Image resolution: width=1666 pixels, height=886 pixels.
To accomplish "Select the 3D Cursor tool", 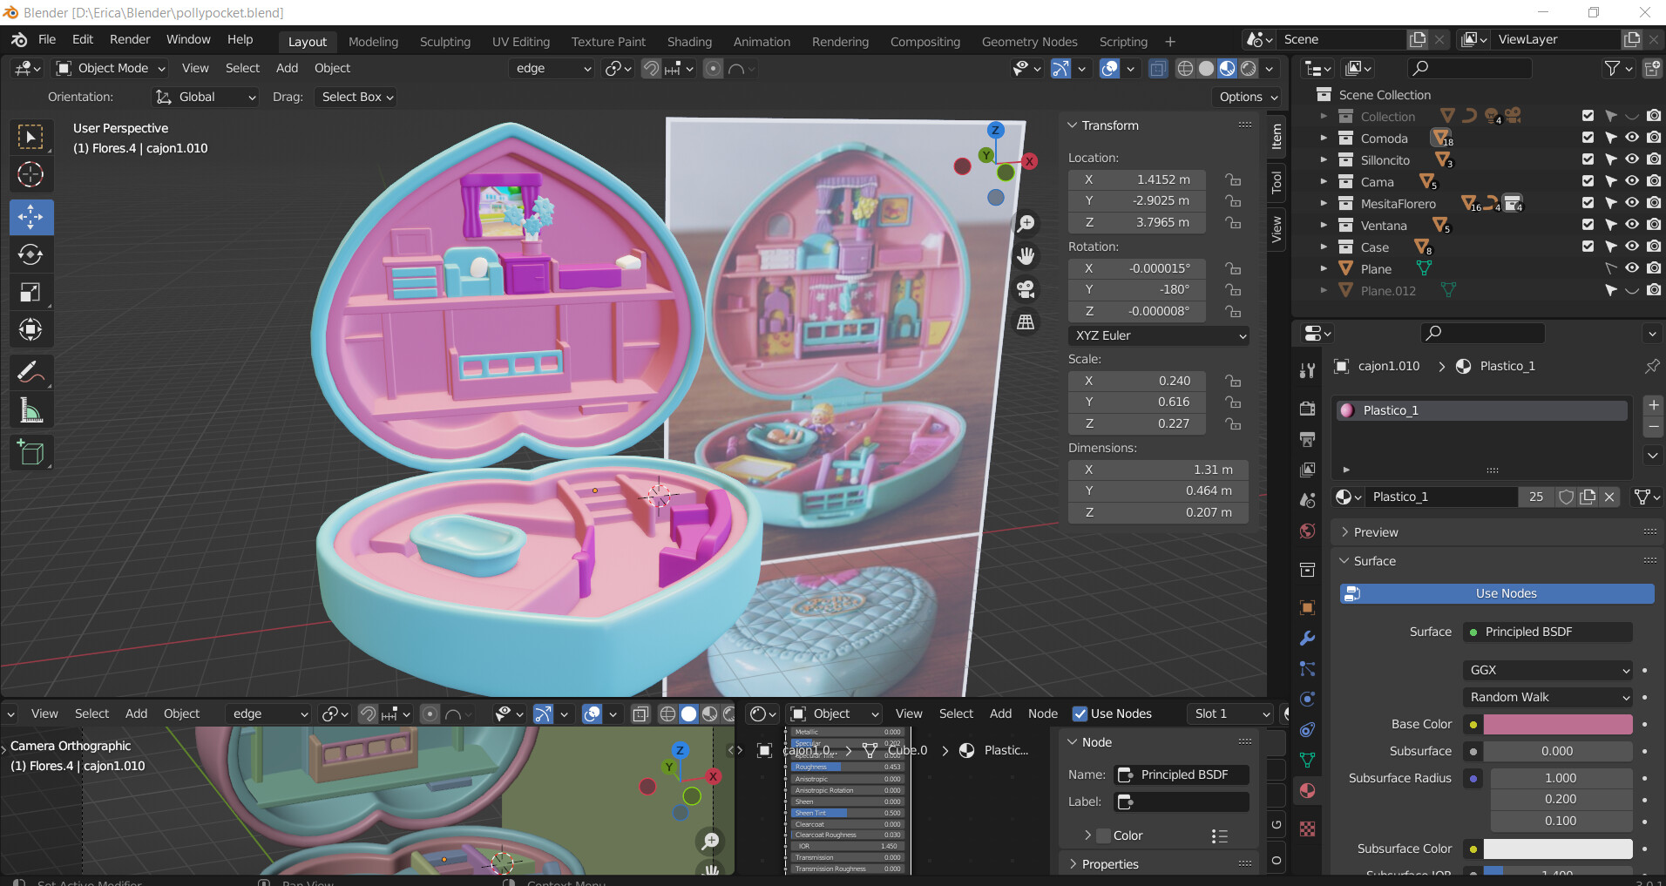I will [x=30, y=174].
